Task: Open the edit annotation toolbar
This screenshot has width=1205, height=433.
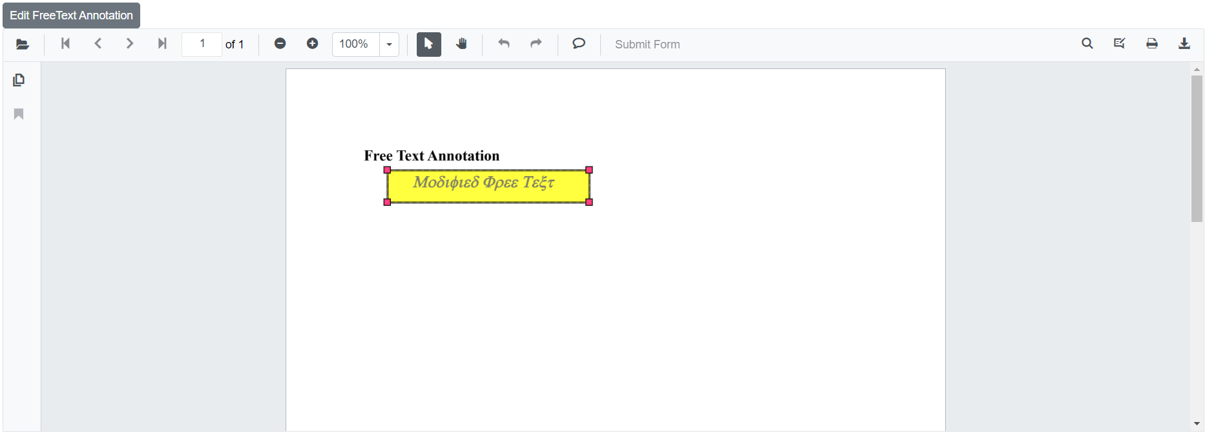Action: 1120,44
